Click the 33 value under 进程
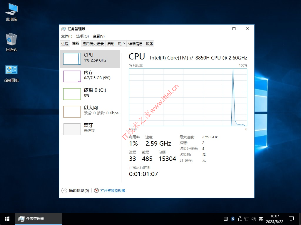This screenshot has width=301, height=225. (x=133, y=159)
